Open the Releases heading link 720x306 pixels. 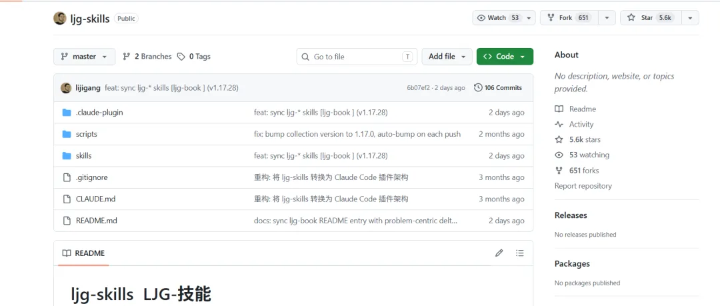pos(571,215)
